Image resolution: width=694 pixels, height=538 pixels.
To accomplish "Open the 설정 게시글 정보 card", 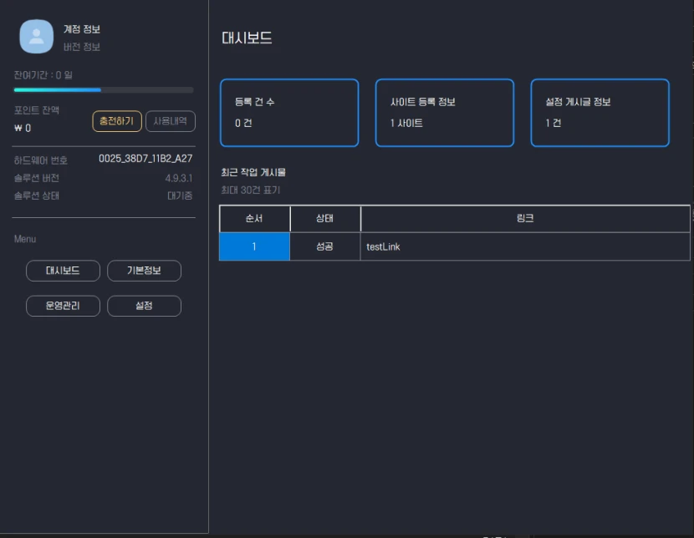I will click(x=600, y=113).
